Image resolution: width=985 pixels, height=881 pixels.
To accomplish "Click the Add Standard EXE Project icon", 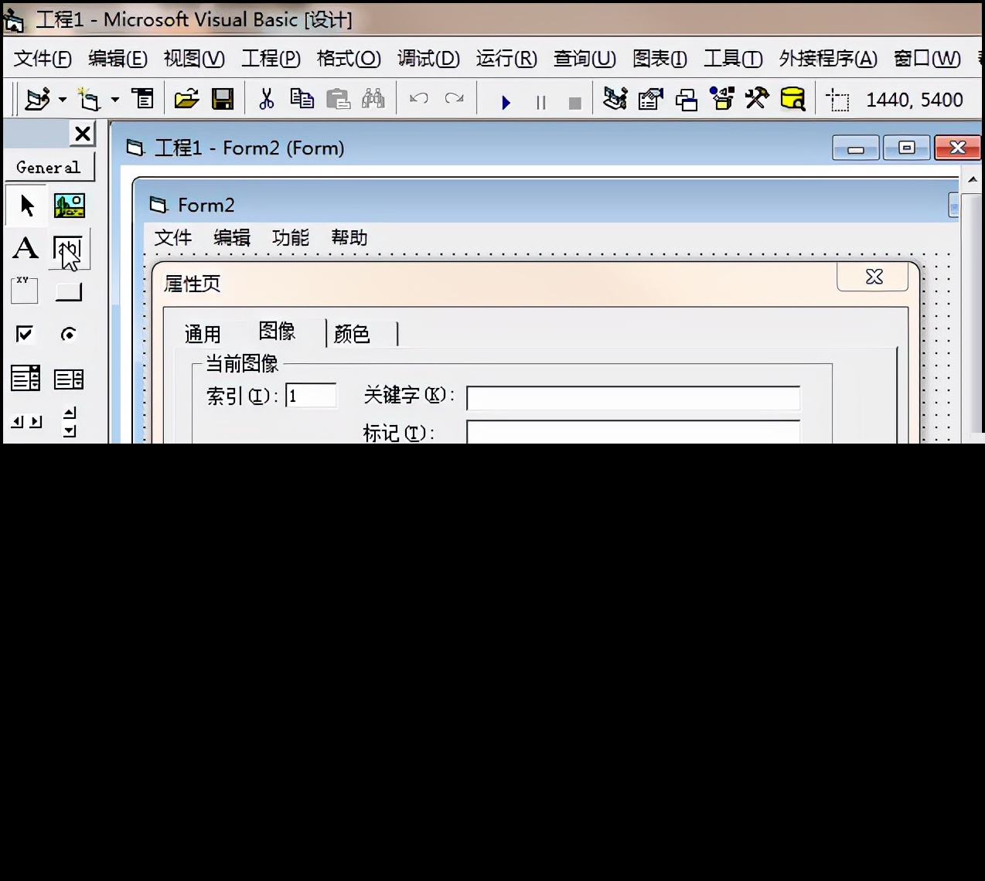I will point(37,99).
